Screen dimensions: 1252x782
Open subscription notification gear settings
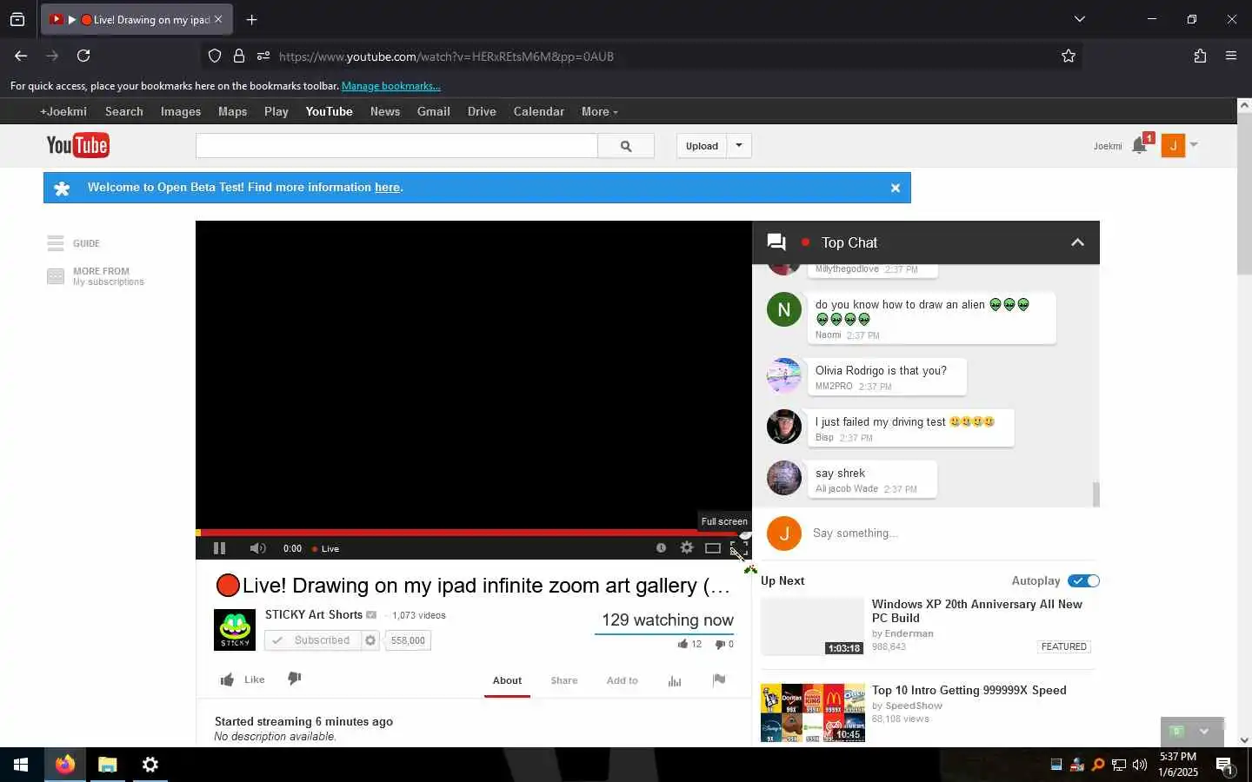coord(370,640)
